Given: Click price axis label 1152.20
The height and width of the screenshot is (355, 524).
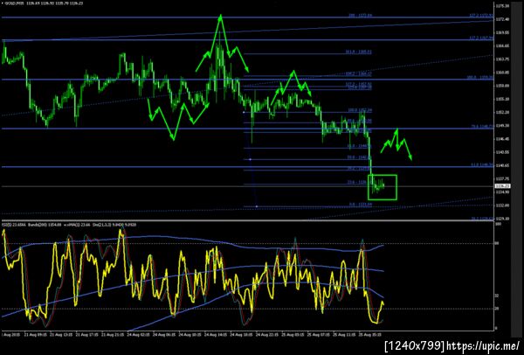Looking at the screenshot, I should click(503, 113).
